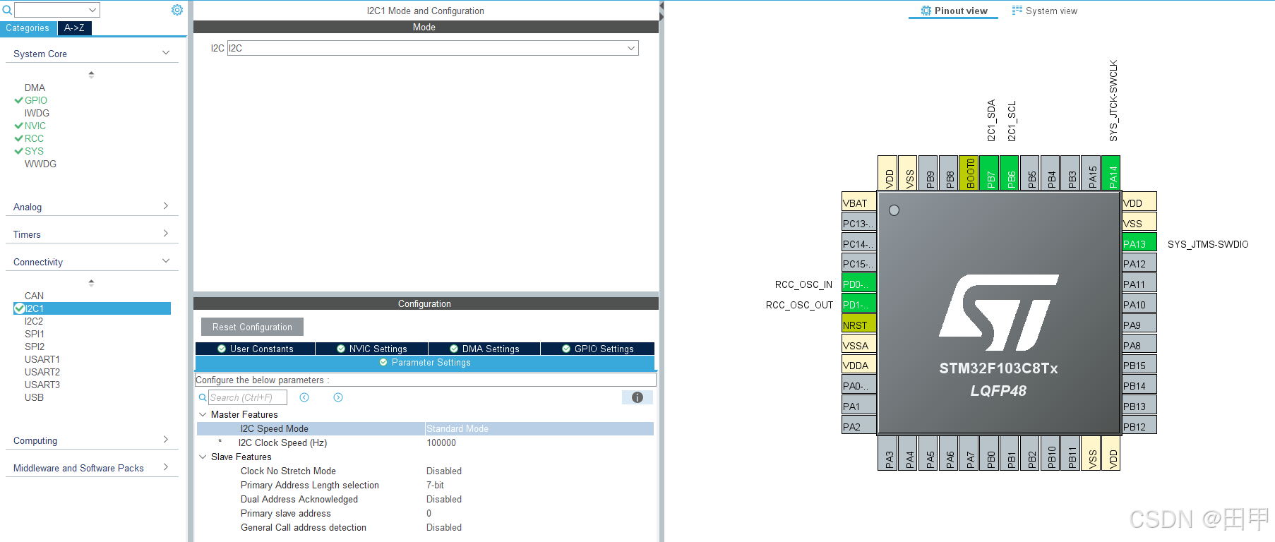Click the Pinout view chip icon

point(926,11)
